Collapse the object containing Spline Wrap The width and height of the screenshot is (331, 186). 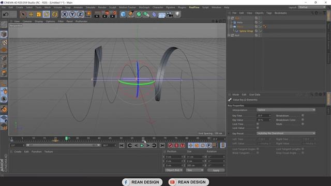point(231,27)
